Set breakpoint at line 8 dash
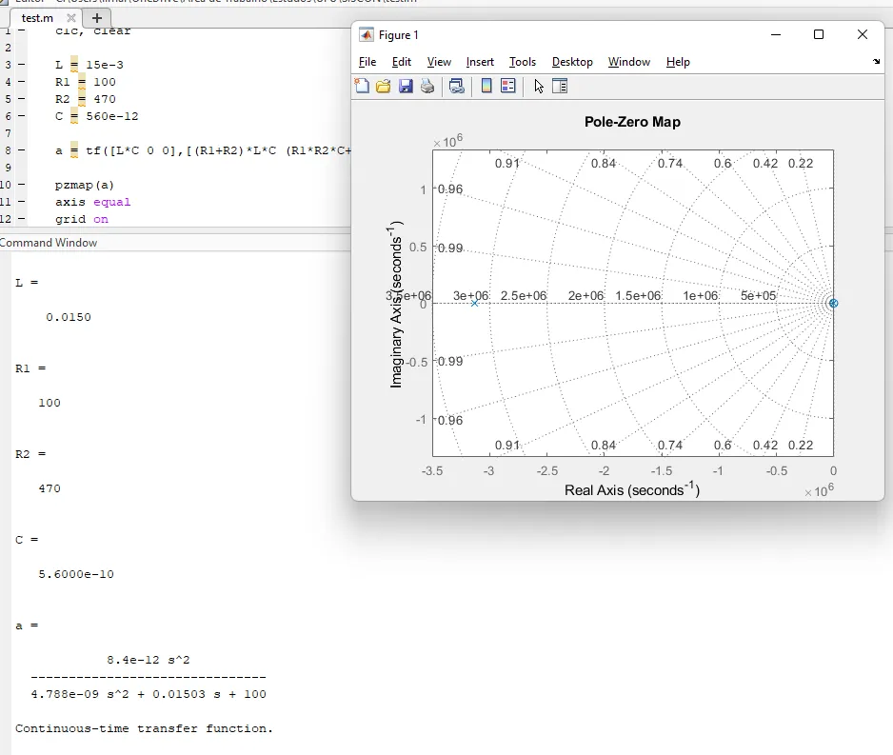Image resolution: width=893 pixels, height=755 pixels. [x=21, y=150]
